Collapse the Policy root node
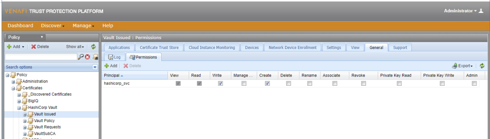 [x=8, y=75]
